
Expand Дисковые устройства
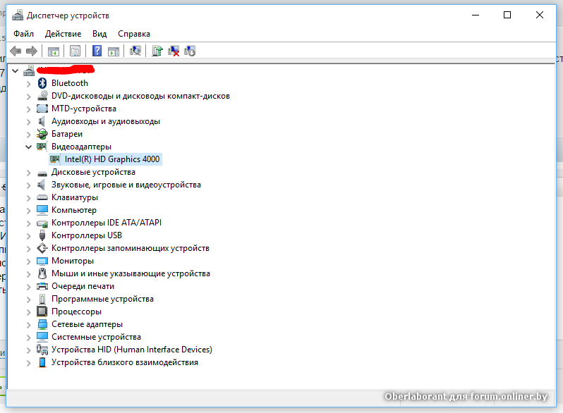tap(29, 172)
